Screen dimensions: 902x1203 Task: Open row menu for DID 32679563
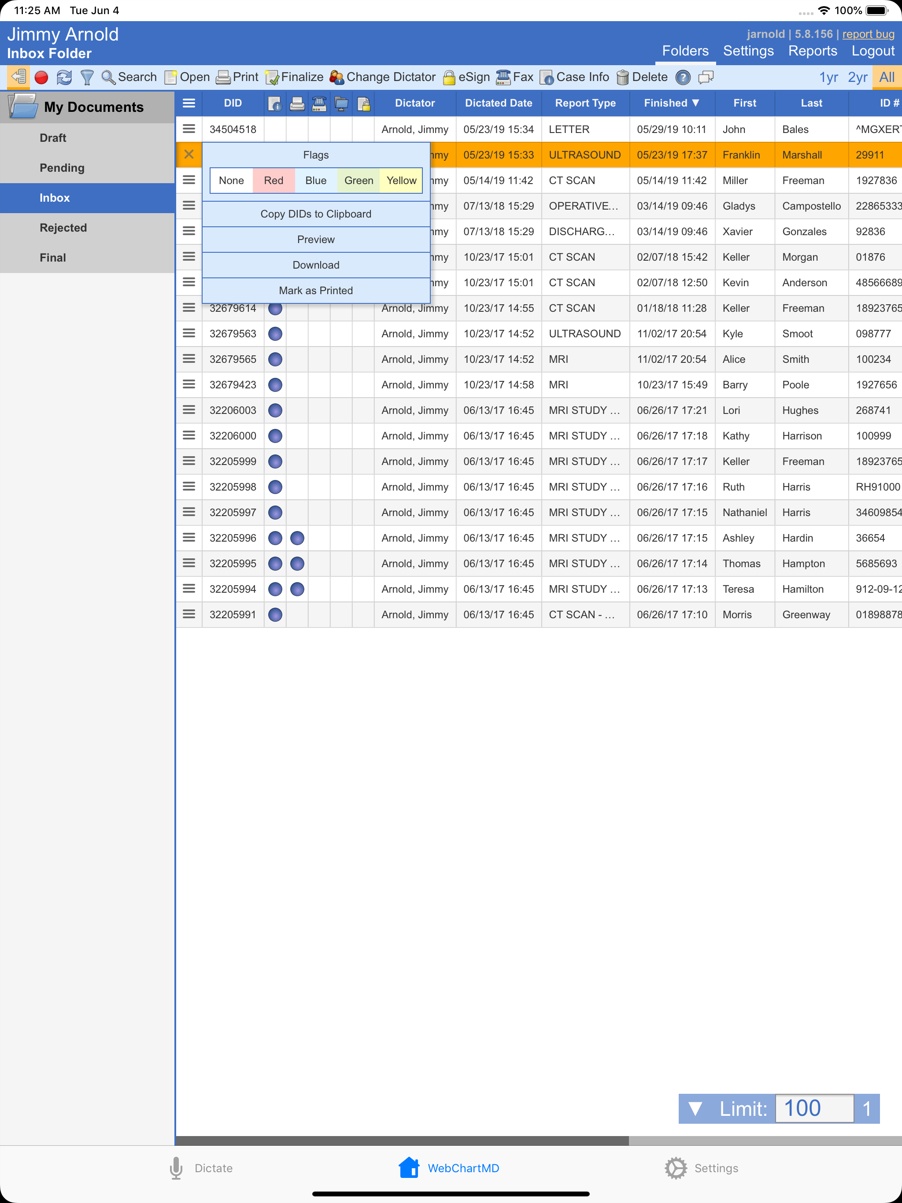[189, 333]
